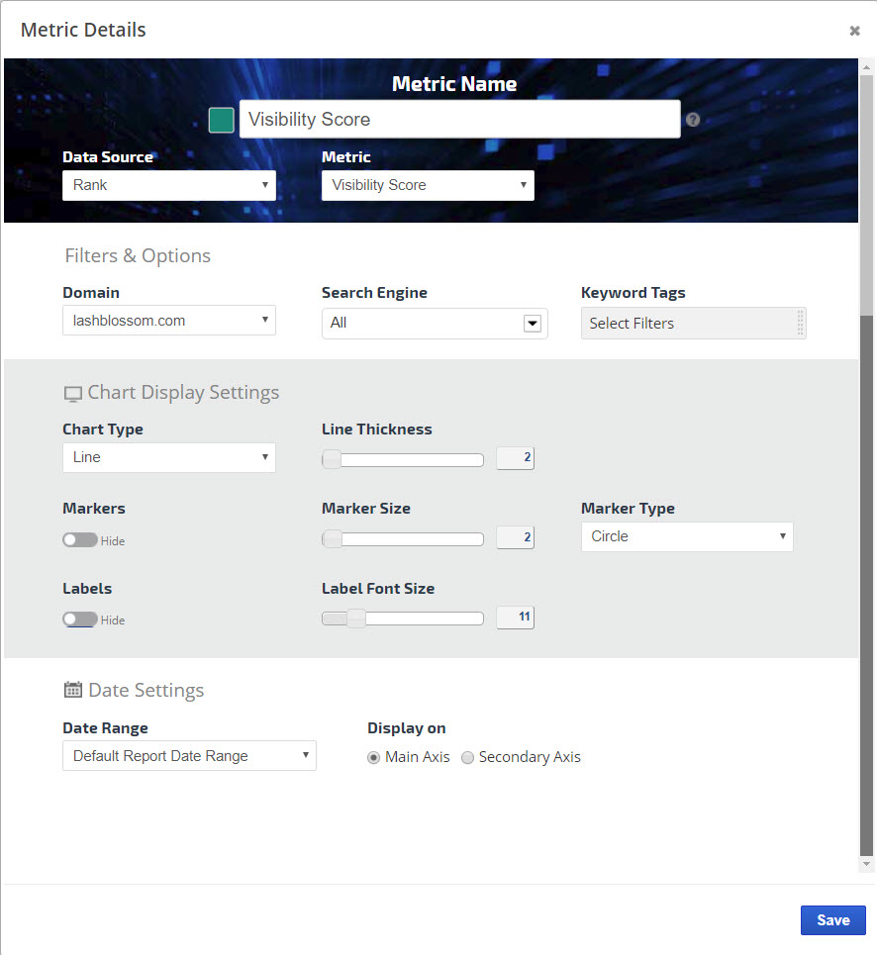Image resolution: width=877 pixels, height=955 pixels.
Task: Click the Keyword Tags drag handle
Action: pyautogui.click(x=800, y=324)
